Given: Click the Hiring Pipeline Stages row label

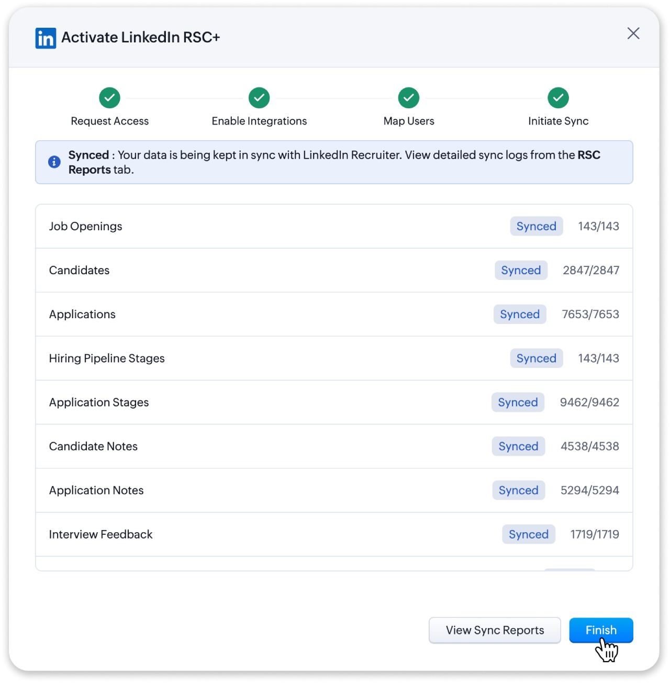Looking at the screenshot, I should [107, 358].
